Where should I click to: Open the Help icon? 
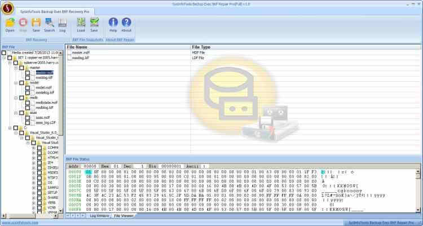(x=113, y=23)
